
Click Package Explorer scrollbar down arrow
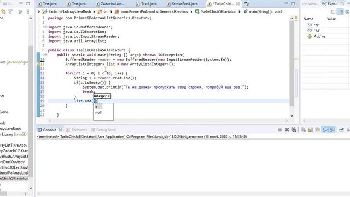pyautogui.click(x=31, y=188)
